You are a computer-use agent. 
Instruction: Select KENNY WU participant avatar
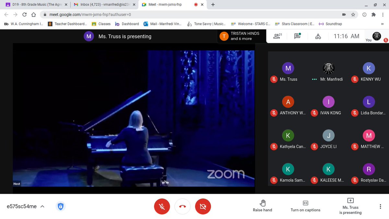pos(369,68)
